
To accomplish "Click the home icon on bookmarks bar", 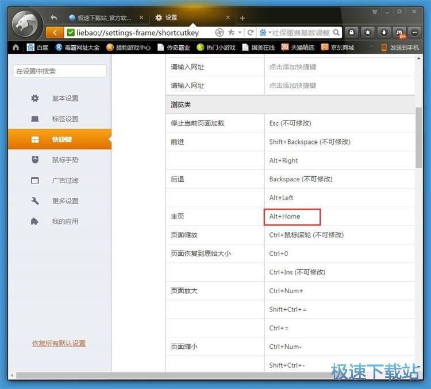I will 16,47.
